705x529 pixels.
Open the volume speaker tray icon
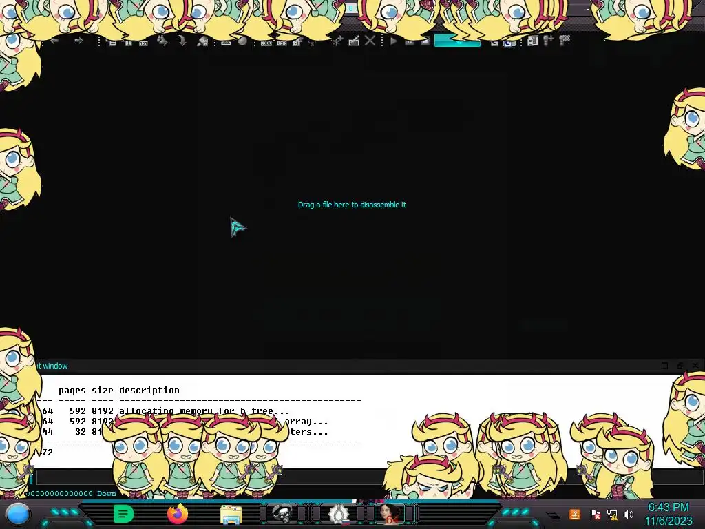click(x=628, y=514)
